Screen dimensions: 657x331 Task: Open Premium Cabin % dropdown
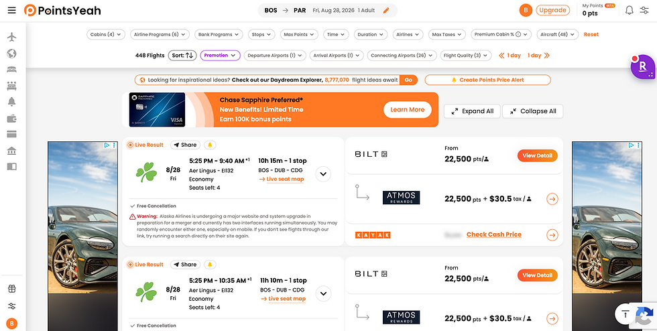(501, 34)
